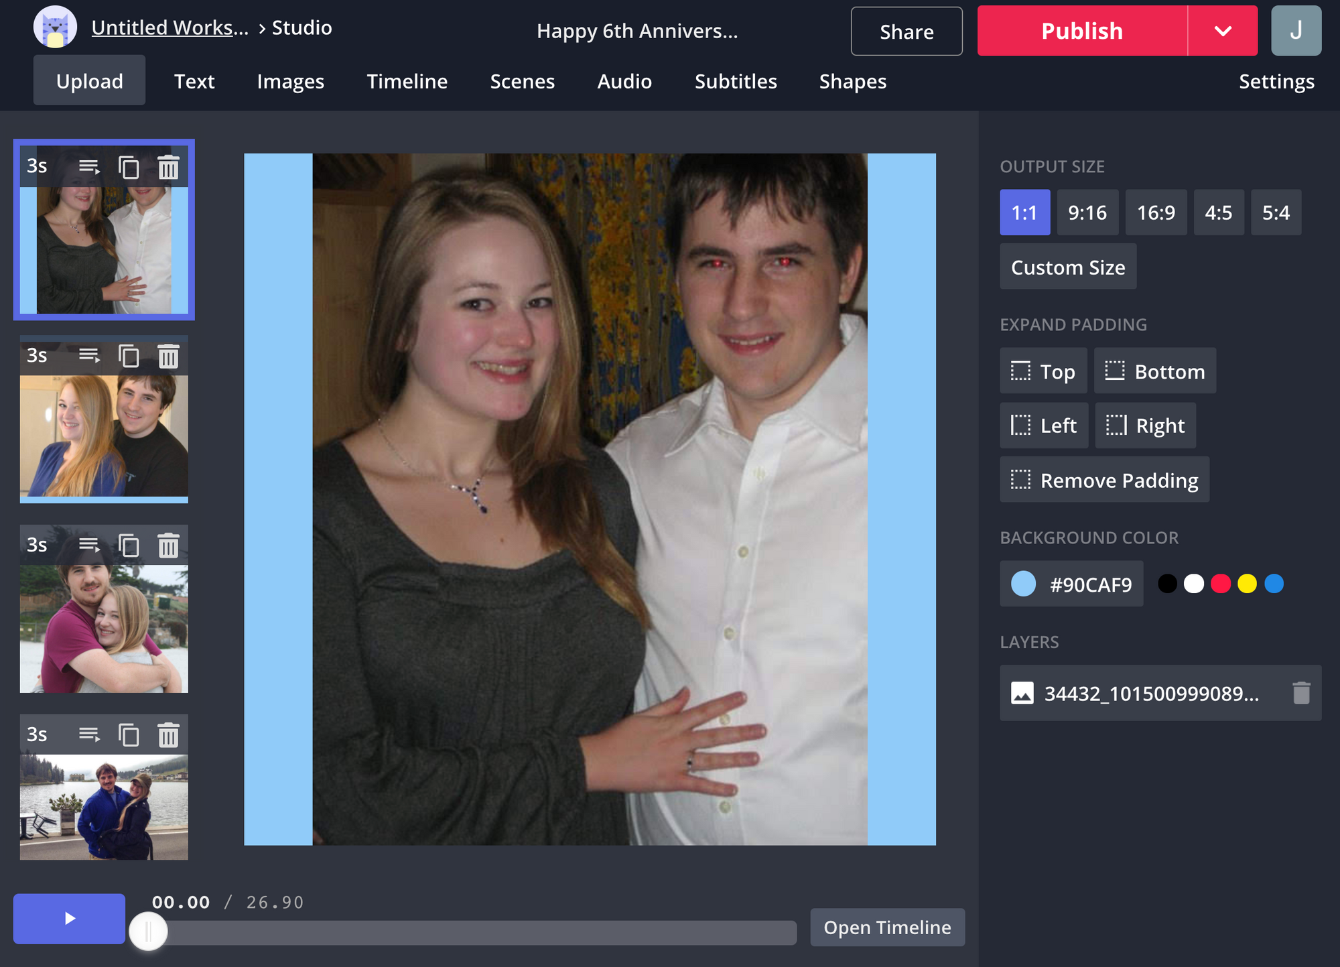Viewport: 1340px width, 967px height.
Task: Switch to the Audio tab
Action: click(x=624, y=81)
